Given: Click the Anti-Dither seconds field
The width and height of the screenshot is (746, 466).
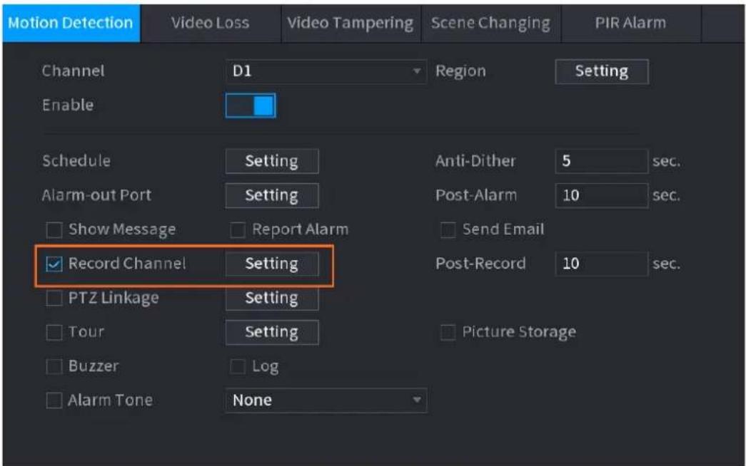Looking at the screenshot, I should pos(601,161).
